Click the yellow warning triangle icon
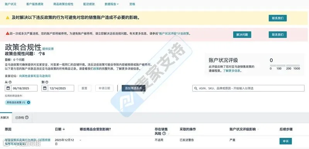 coord(8,17)
